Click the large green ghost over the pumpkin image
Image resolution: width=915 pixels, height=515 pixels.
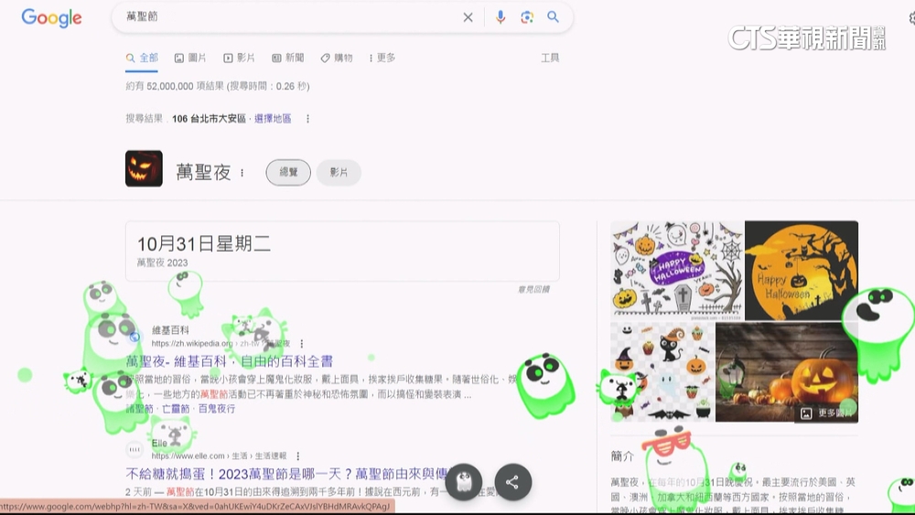(877, 334)
